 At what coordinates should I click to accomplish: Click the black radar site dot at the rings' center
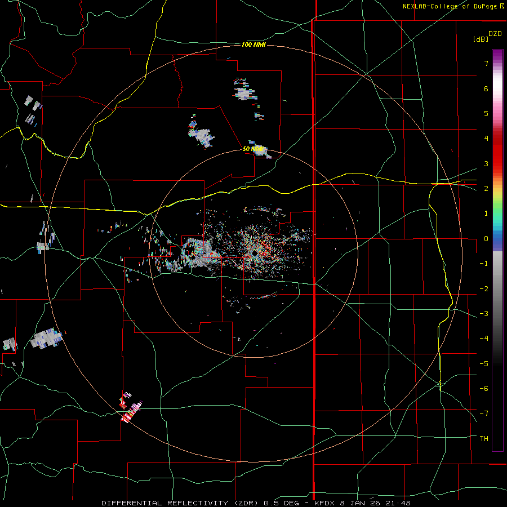[254, 254]
